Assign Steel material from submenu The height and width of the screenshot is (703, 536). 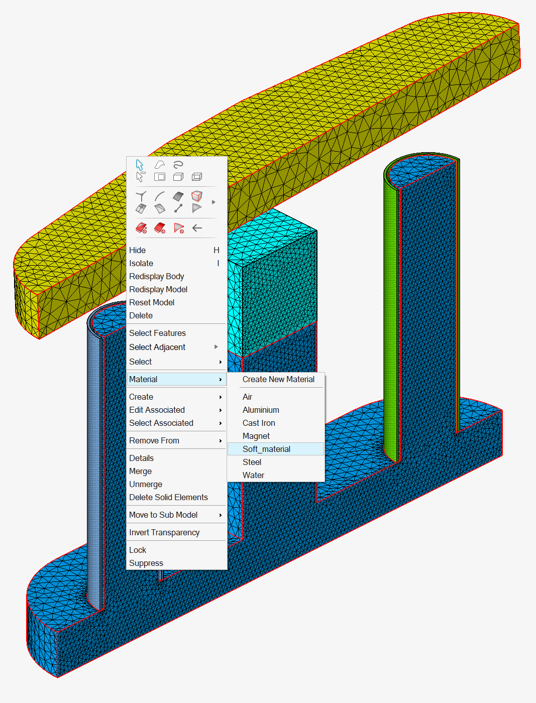pos(276,462)
